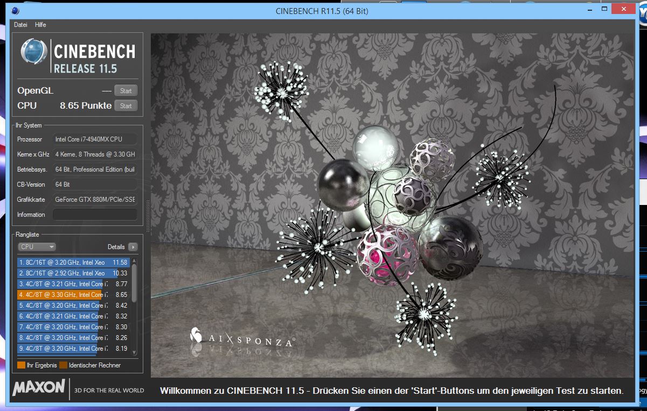
Task: Click the Information input field
Action: tap(95, 215)
